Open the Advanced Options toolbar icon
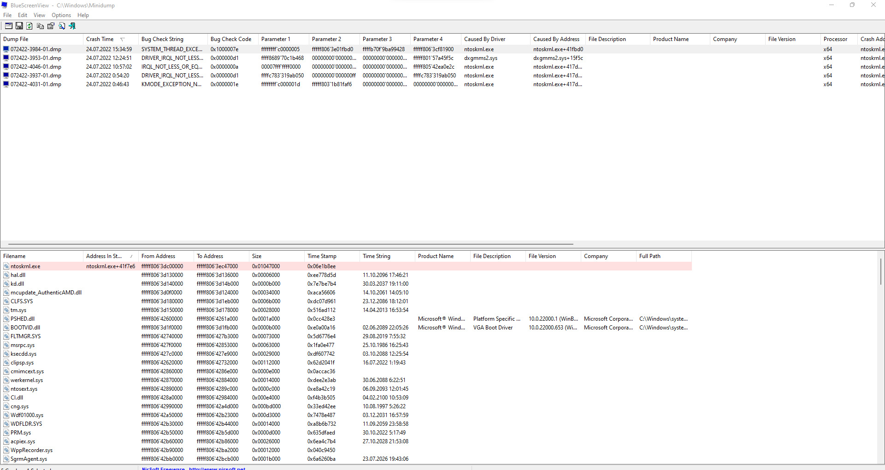 pos(9,26)
